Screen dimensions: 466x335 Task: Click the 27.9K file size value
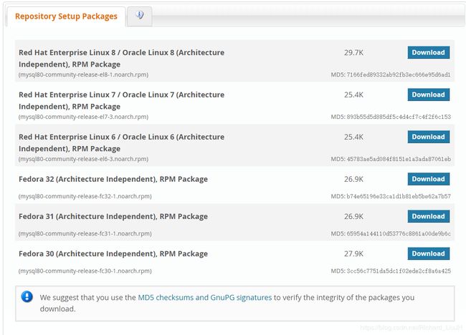point(353,254)
